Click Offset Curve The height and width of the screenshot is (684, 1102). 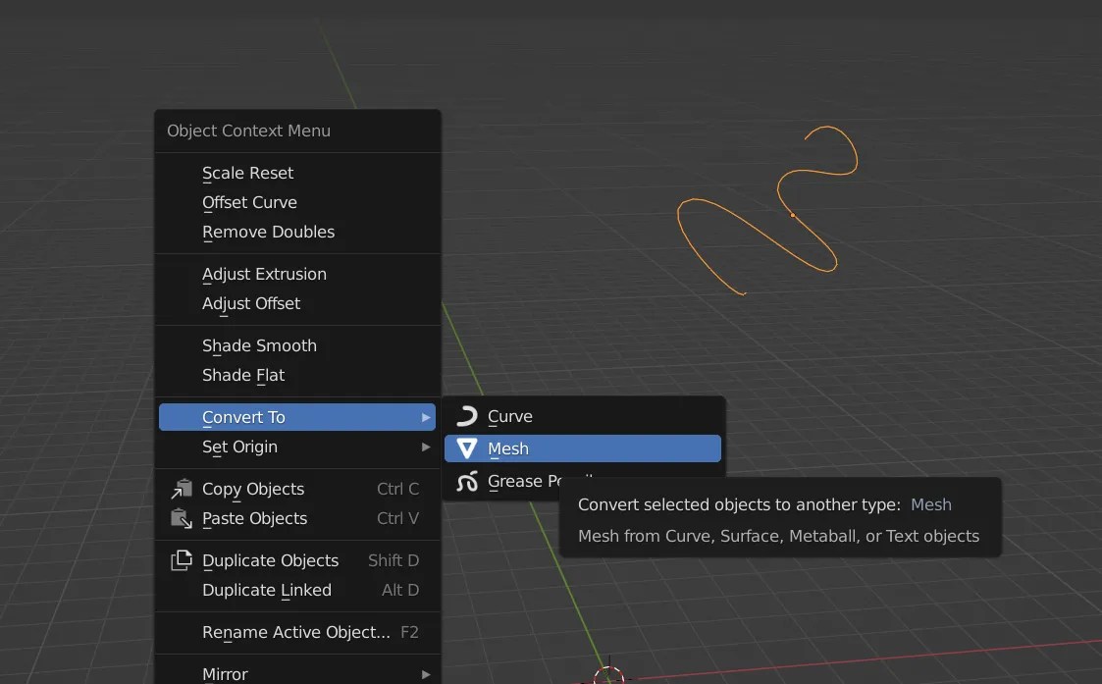[x=249, y=202]
